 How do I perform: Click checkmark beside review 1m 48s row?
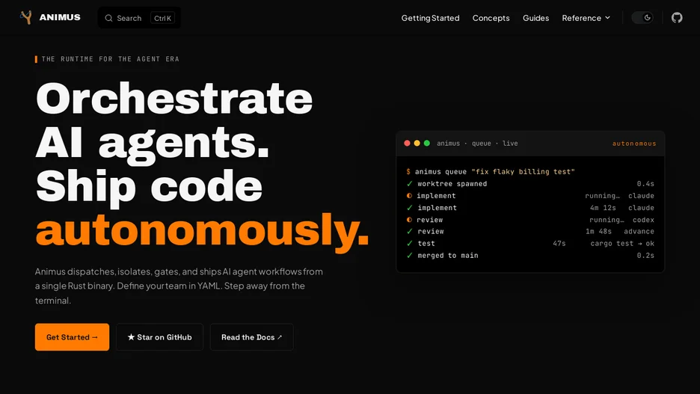pyautogui.click(x=409, y=231)
